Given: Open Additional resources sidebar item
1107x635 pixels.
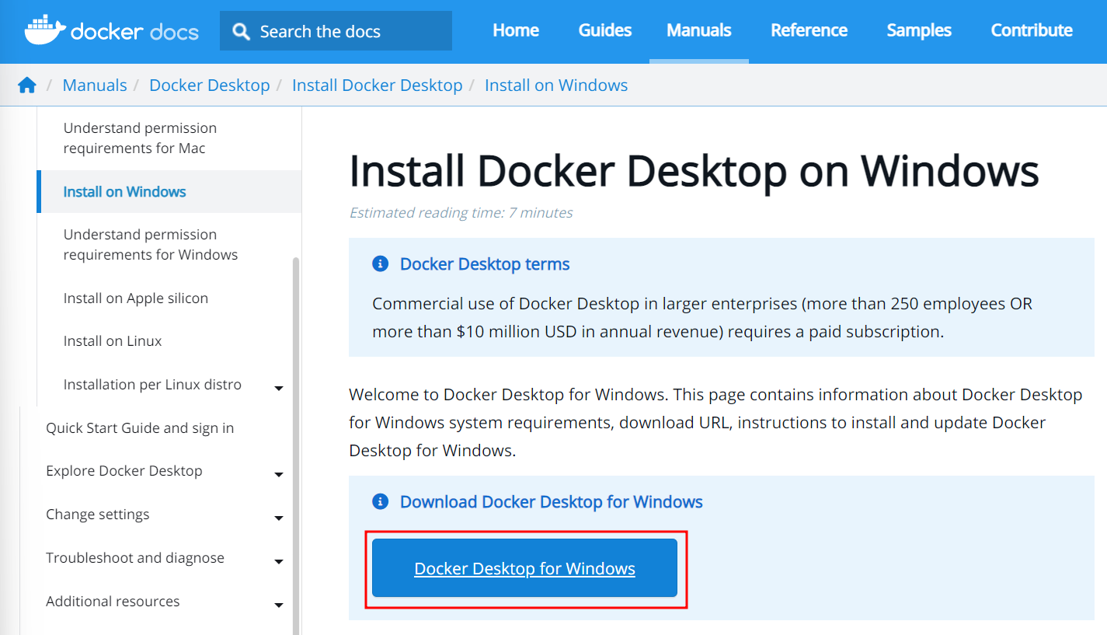Looking at the screenshot, I should [113, 602].
